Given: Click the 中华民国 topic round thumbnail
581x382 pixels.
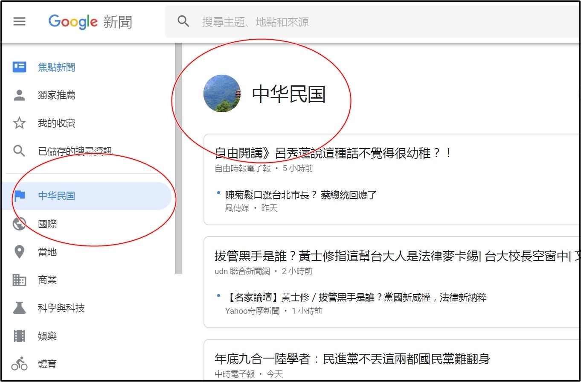Looking at the screenshot, I should (222, 93).
